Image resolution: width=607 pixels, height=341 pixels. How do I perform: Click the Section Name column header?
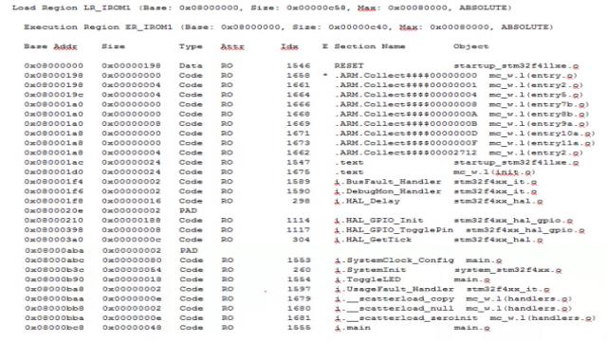click(370, 46)
